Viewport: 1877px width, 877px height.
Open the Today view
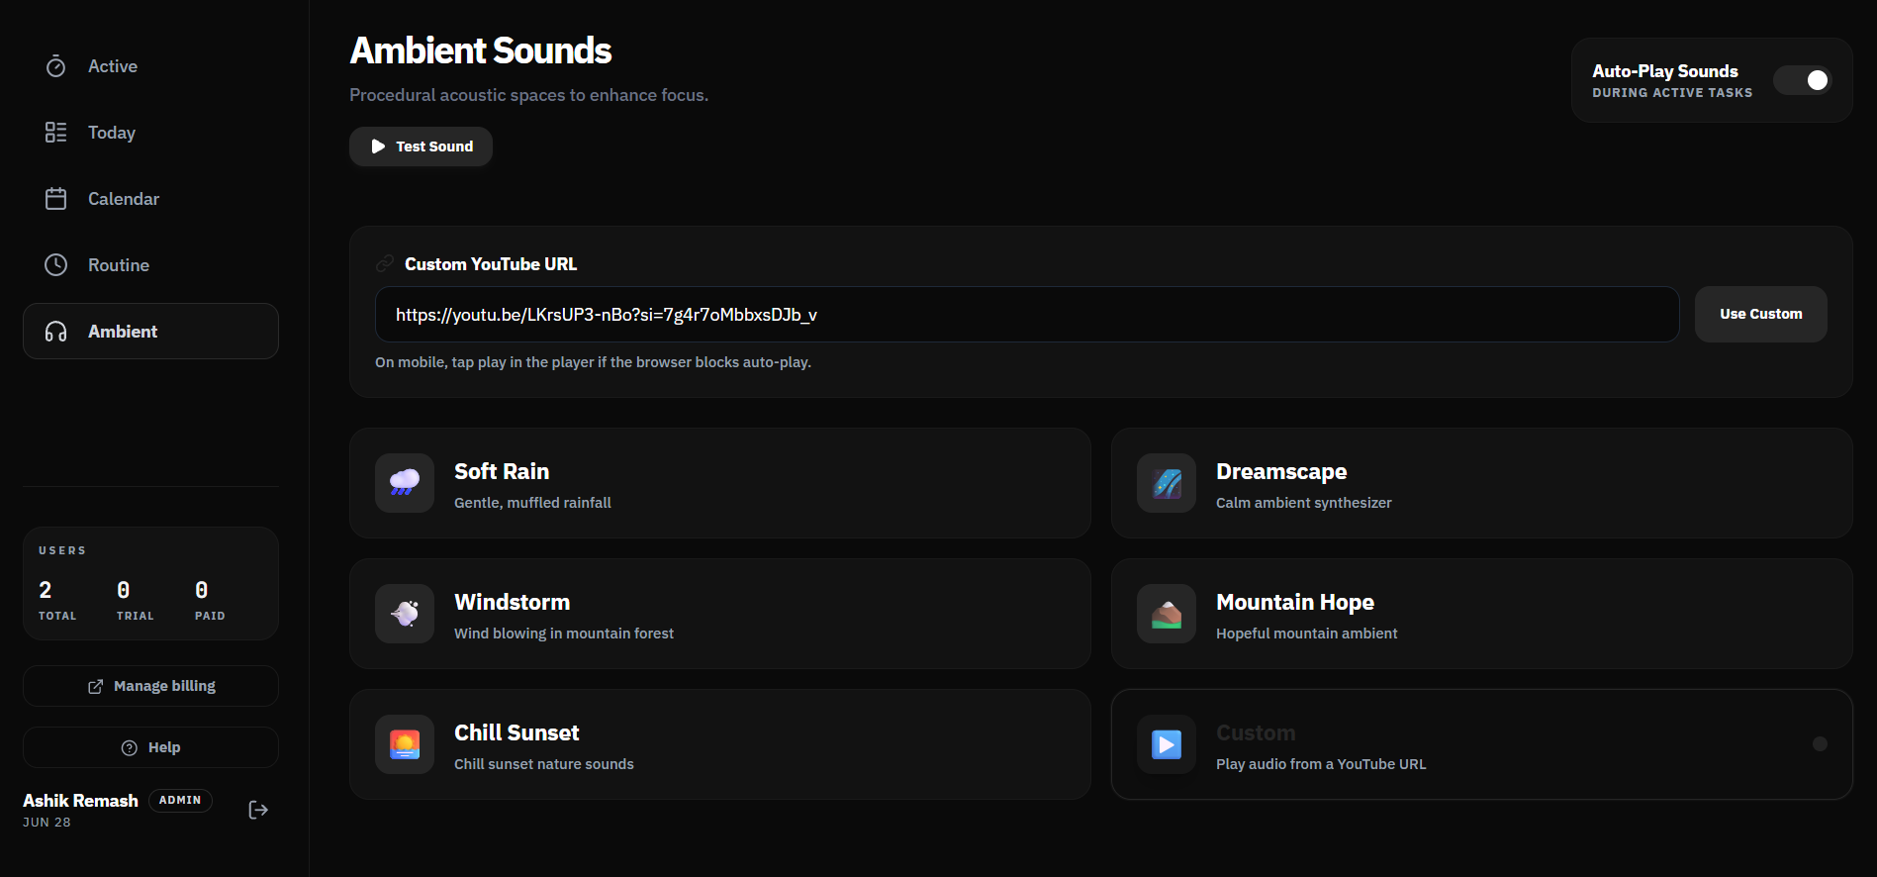click(150, 133)
